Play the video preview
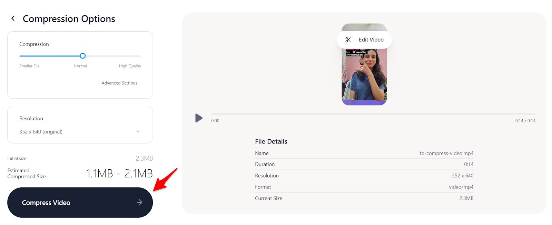 coord(199,118)
